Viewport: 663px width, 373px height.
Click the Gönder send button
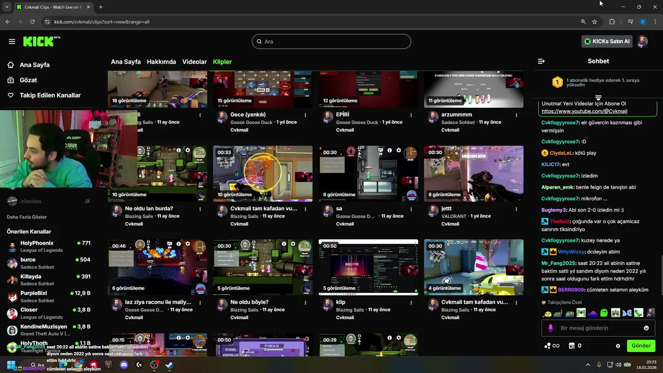[x=641, y=346]
